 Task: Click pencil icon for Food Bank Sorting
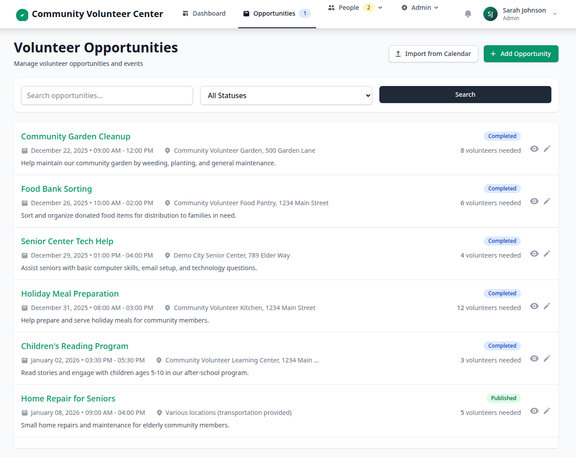(547, 201)
